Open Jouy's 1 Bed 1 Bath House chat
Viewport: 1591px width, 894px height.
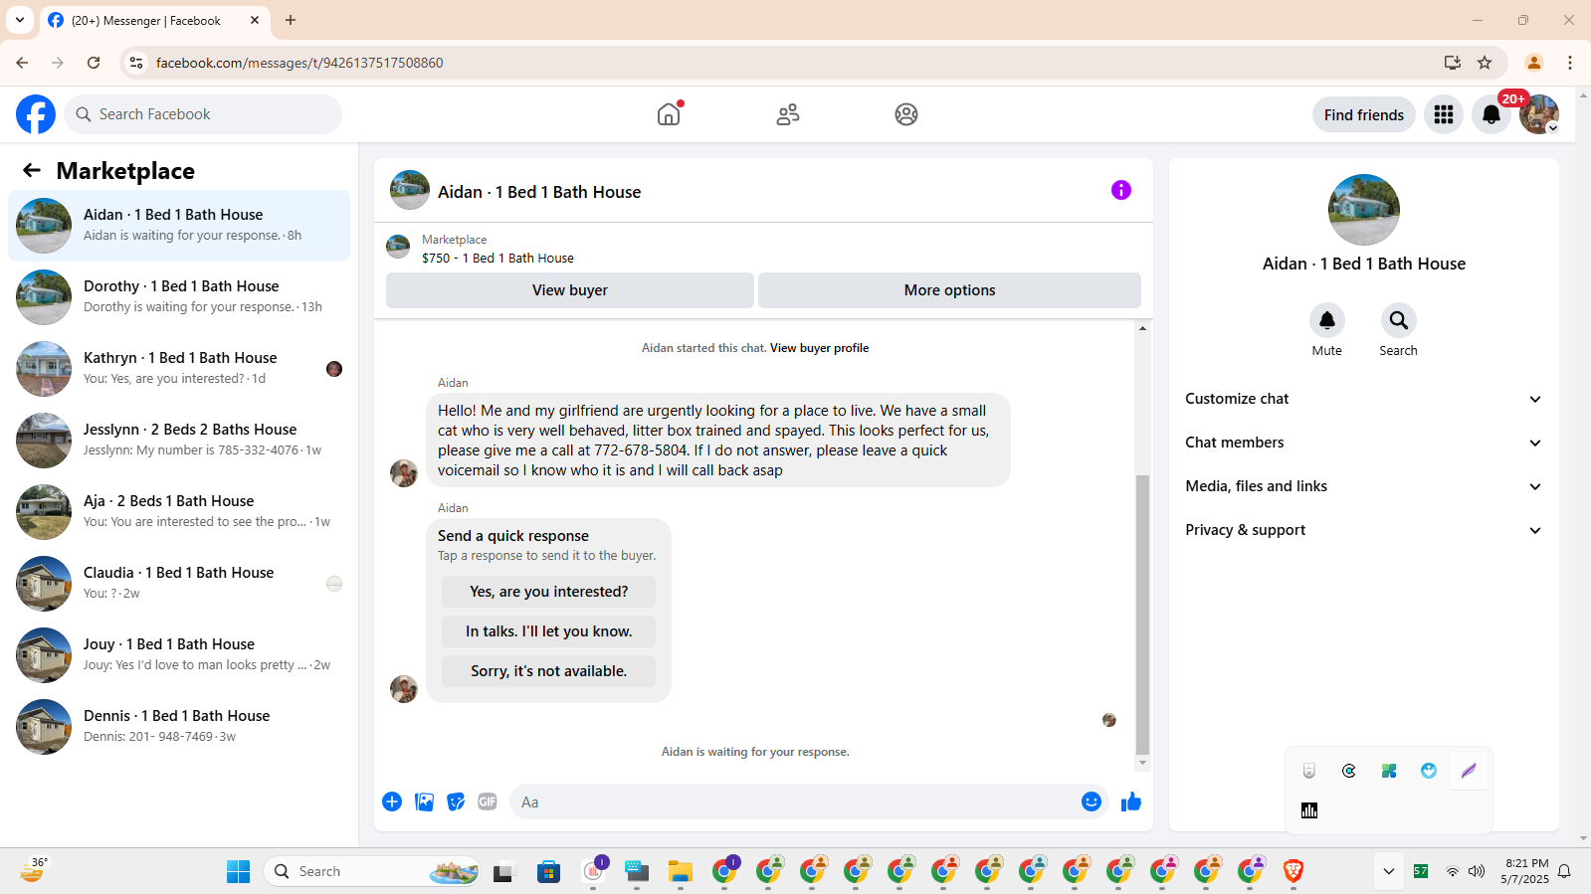tap(179, 655)
